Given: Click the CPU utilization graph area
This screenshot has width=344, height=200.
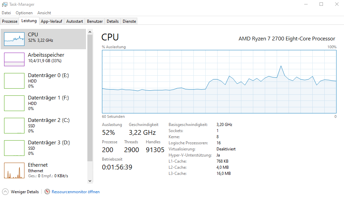Looking at the screenshot, I should pyautogui.click(x=219, y=81).
